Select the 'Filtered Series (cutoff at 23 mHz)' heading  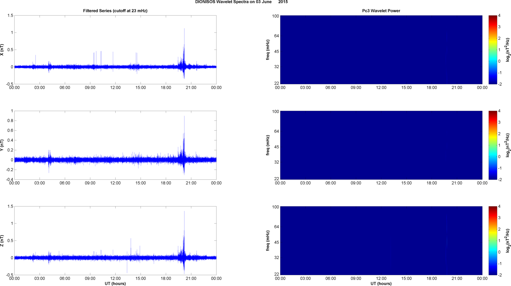pos(115,11)
